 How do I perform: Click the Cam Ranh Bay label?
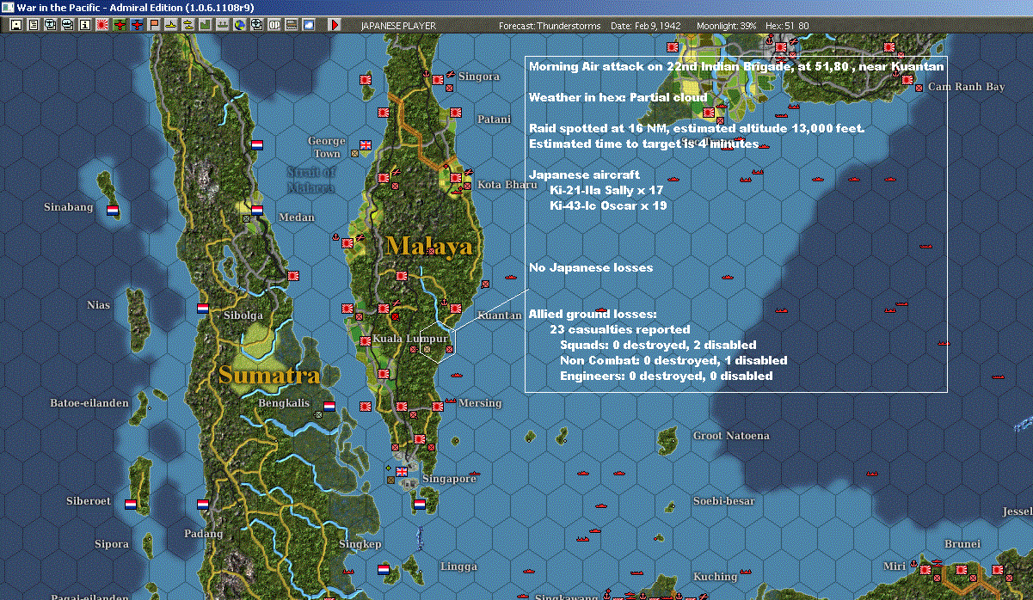click(x=966, y=87)
